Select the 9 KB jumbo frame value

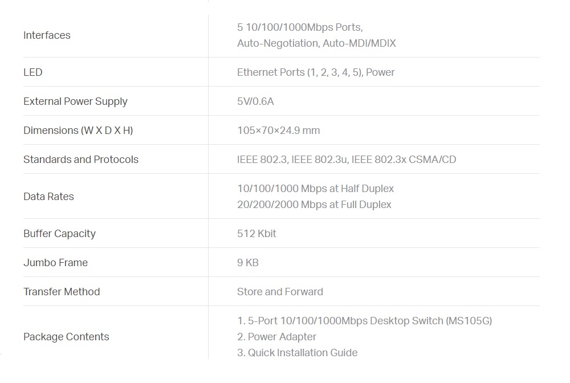click(x=247, y=263)
